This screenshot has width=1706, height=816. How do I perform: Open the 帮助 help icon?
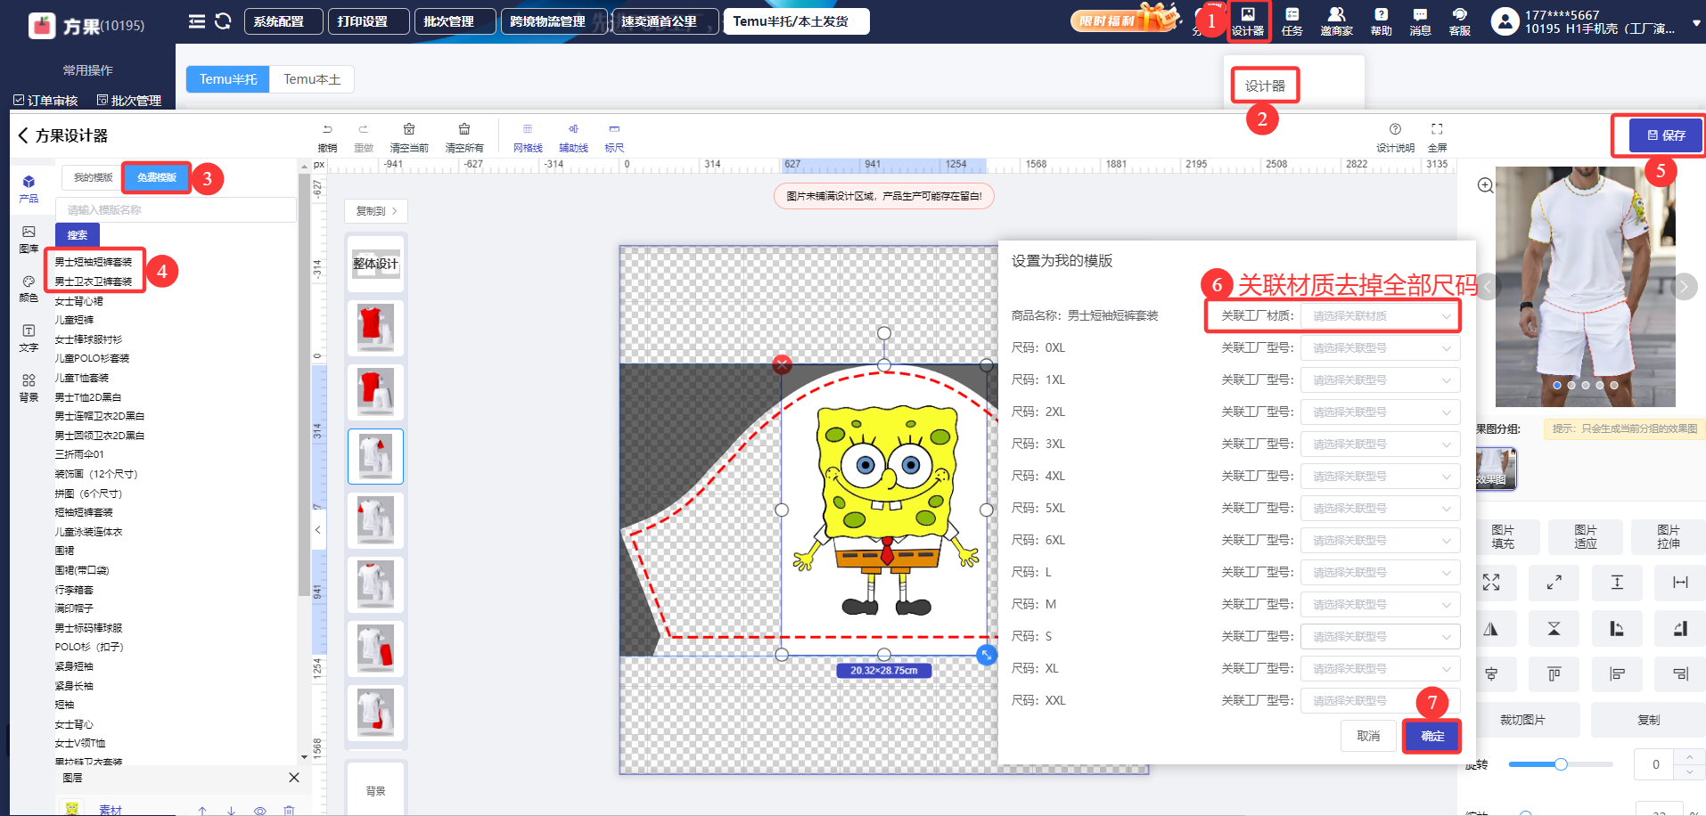coord(1381,21)
